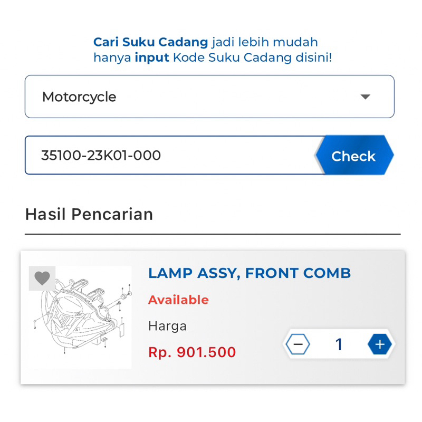Click the jadi lebih mudah text
The width and height of the screenshot is (422, 422).
pos(264,42)
